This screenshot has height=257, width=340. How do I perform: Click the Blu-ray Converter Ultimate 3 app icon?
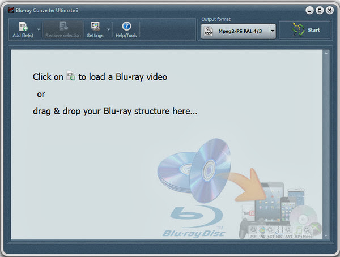[11, 10]
